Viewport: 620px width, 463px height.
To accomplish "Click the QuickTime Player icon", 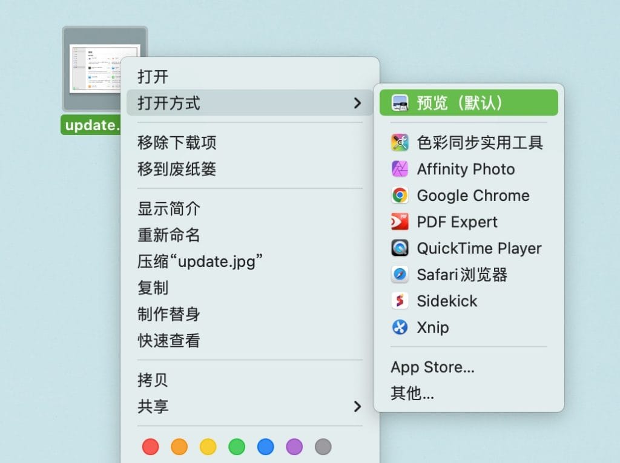I will pyautogui.click(x=400, y=248).
